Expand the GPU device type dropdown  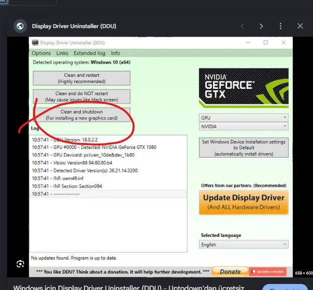click(244, 118)
